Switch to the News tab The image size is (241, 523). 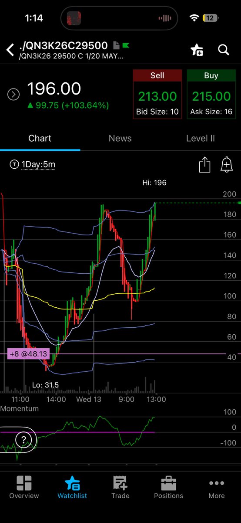[x=120, y=138]
